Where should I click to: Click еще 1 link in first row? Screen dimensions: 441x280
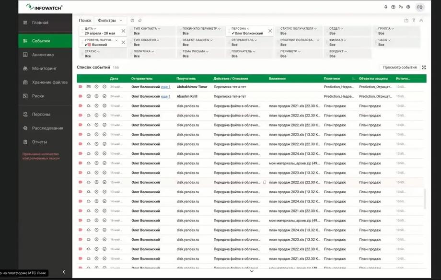click(x=165, y=87)
